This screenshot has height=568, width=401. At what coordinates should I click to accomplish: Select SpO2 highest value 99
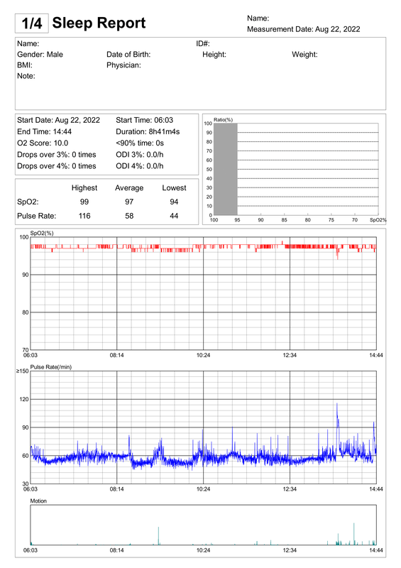pyautogui.click(x=84, y=202)
